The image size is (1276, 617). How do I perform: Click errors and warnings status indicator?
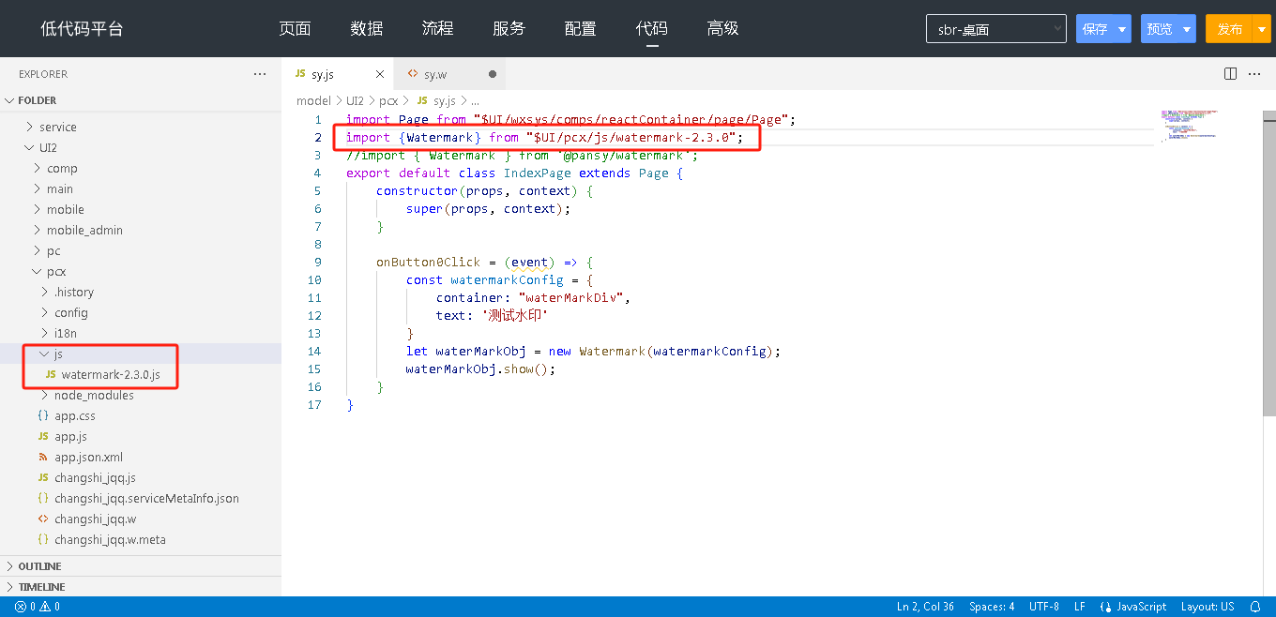(x=38, y=607)
